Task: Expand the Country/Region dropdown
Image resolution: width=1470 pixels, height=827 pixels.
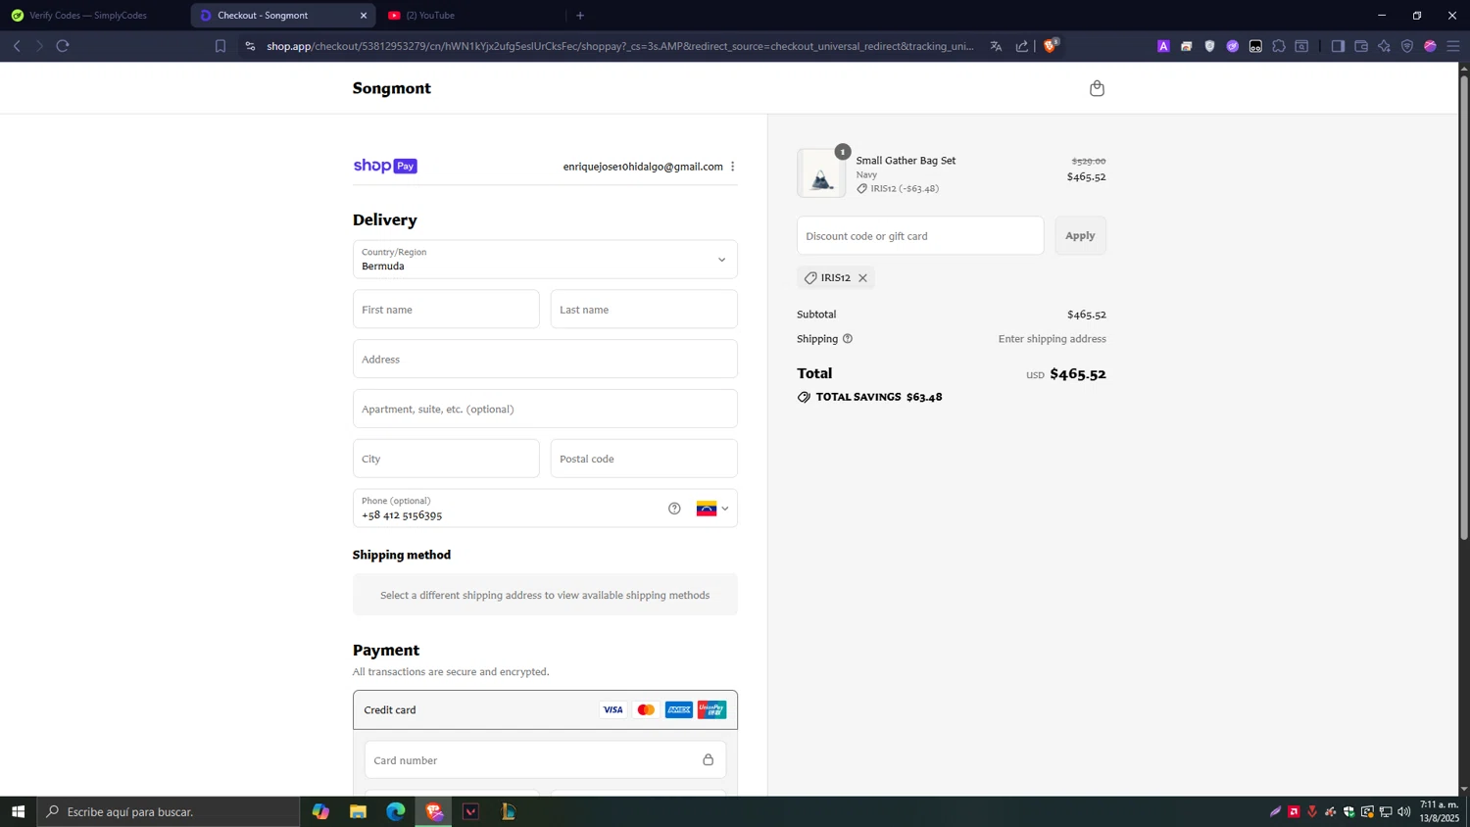Action: [x=545, y=260]
